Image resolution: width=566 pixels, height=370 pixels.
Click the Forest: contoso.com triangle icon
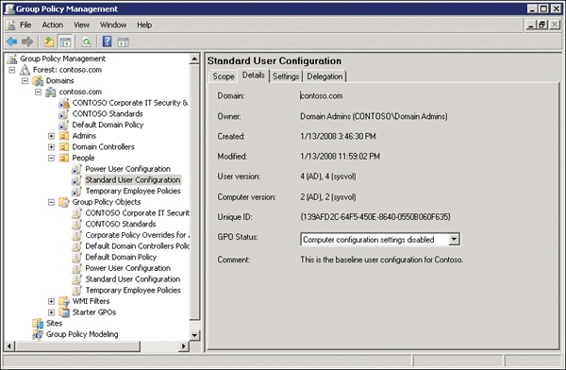coord(25,70)
